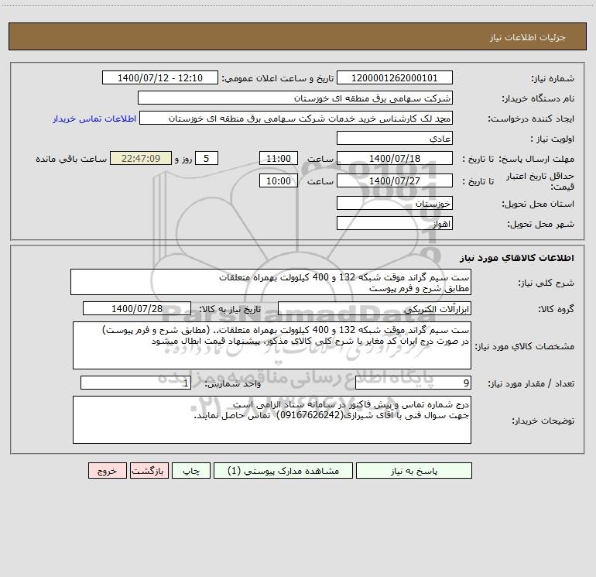Click the price validity date 1400/07/27
596x577 pixels.
tap(395, 180)
